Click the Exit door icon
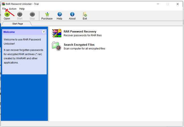184x127 pixels. pyautogui.click(x=85, y=14)
